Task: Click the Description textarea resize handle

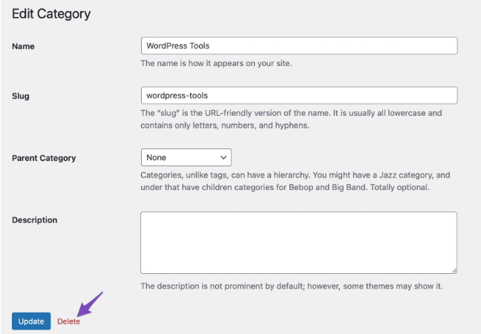Action: pyautogui.click(x=454, y=270)
